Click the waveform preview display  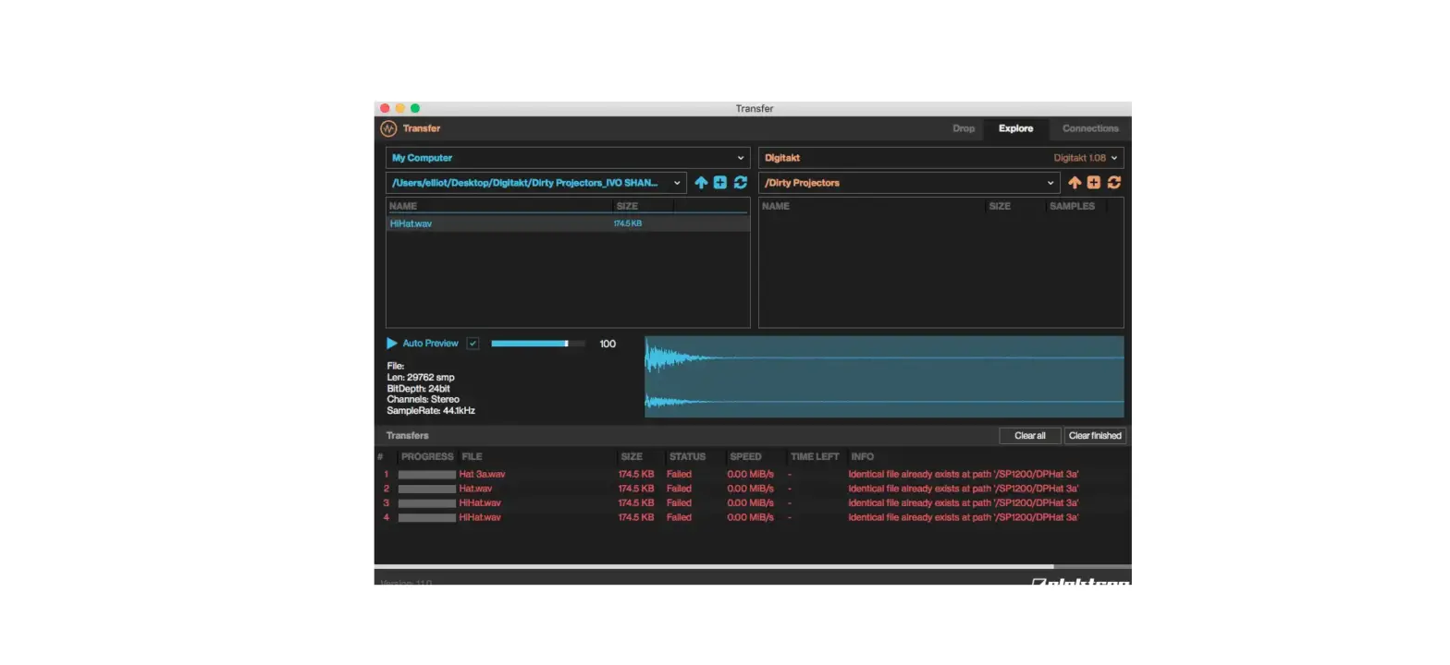tap(884, 377)
